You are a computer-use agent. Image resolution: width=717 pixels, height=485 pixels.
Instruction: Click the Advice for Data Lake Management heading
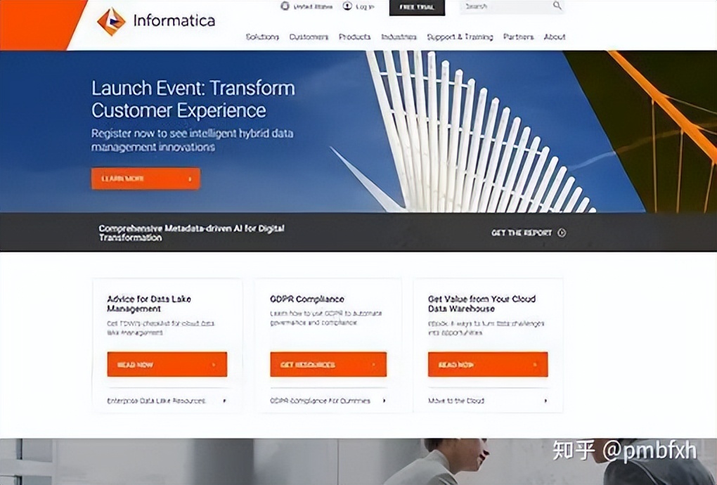(x=149, y=304)
